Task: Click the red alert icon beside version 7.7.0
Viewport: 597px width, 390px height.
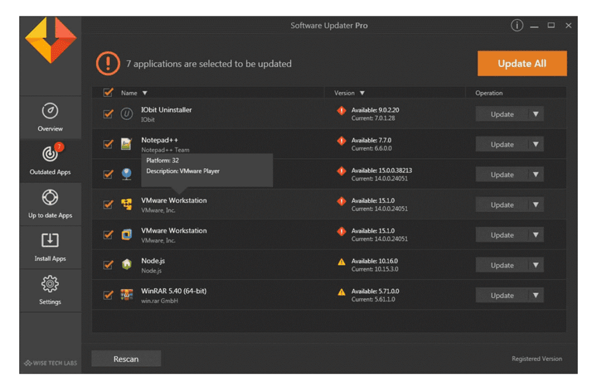Action: click(342, 141)
